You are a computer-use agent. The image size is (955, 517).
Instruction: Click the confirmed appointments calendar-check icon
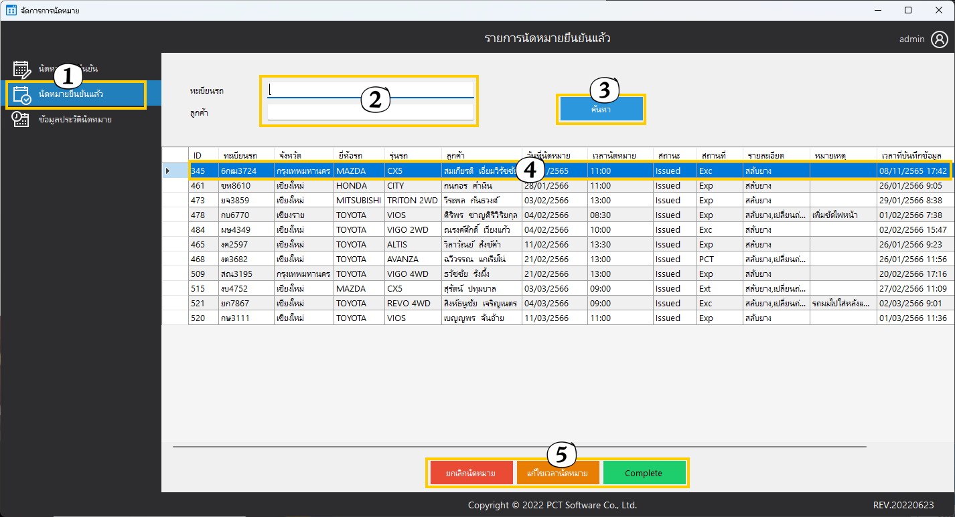(x=21, y=94)
